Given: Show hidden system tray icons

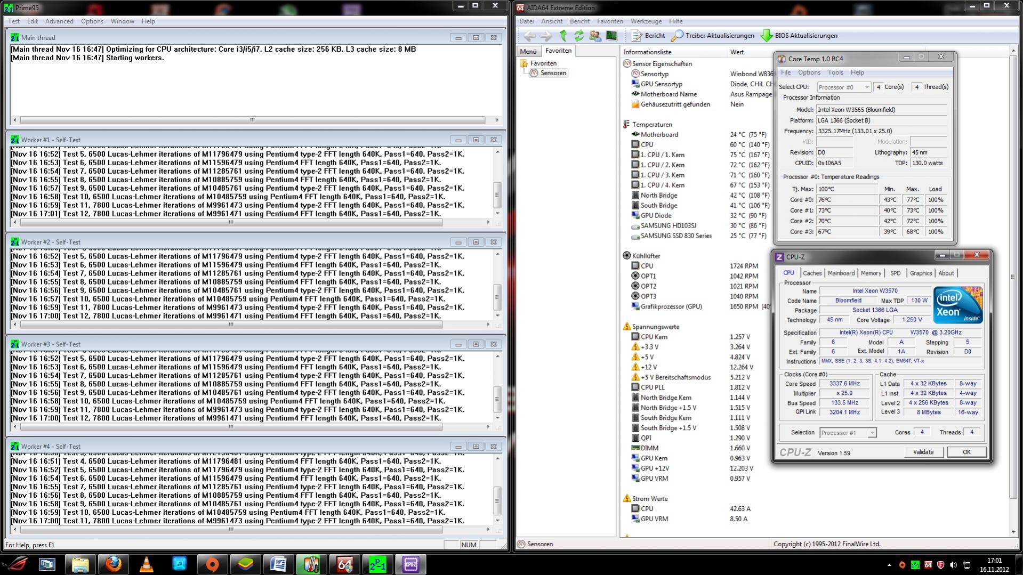Looking at the screenshot, I should 889,565.
